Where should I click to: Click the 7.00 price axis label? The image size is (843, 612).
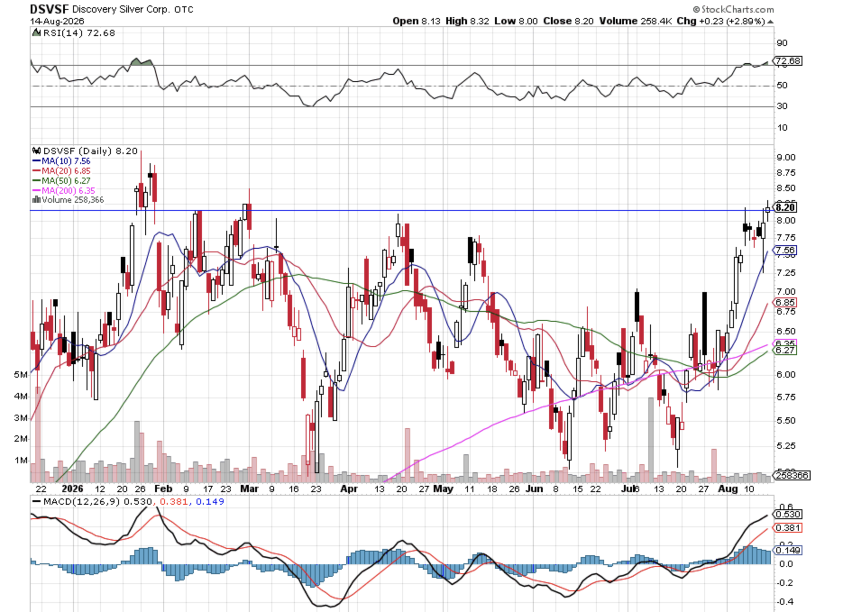786,292
